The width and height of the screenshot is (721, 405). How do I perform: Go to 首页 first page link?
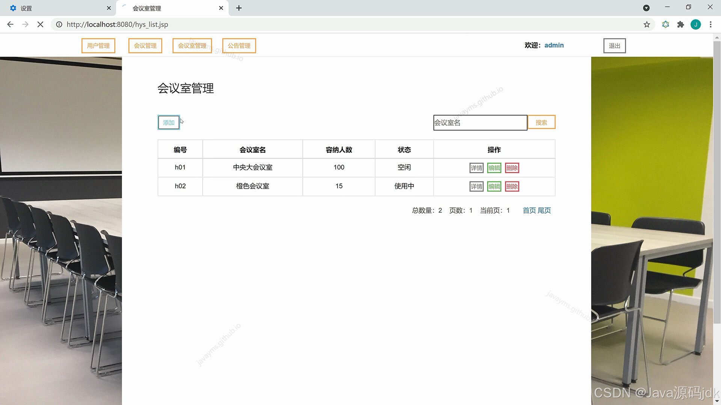coord(529,210)
